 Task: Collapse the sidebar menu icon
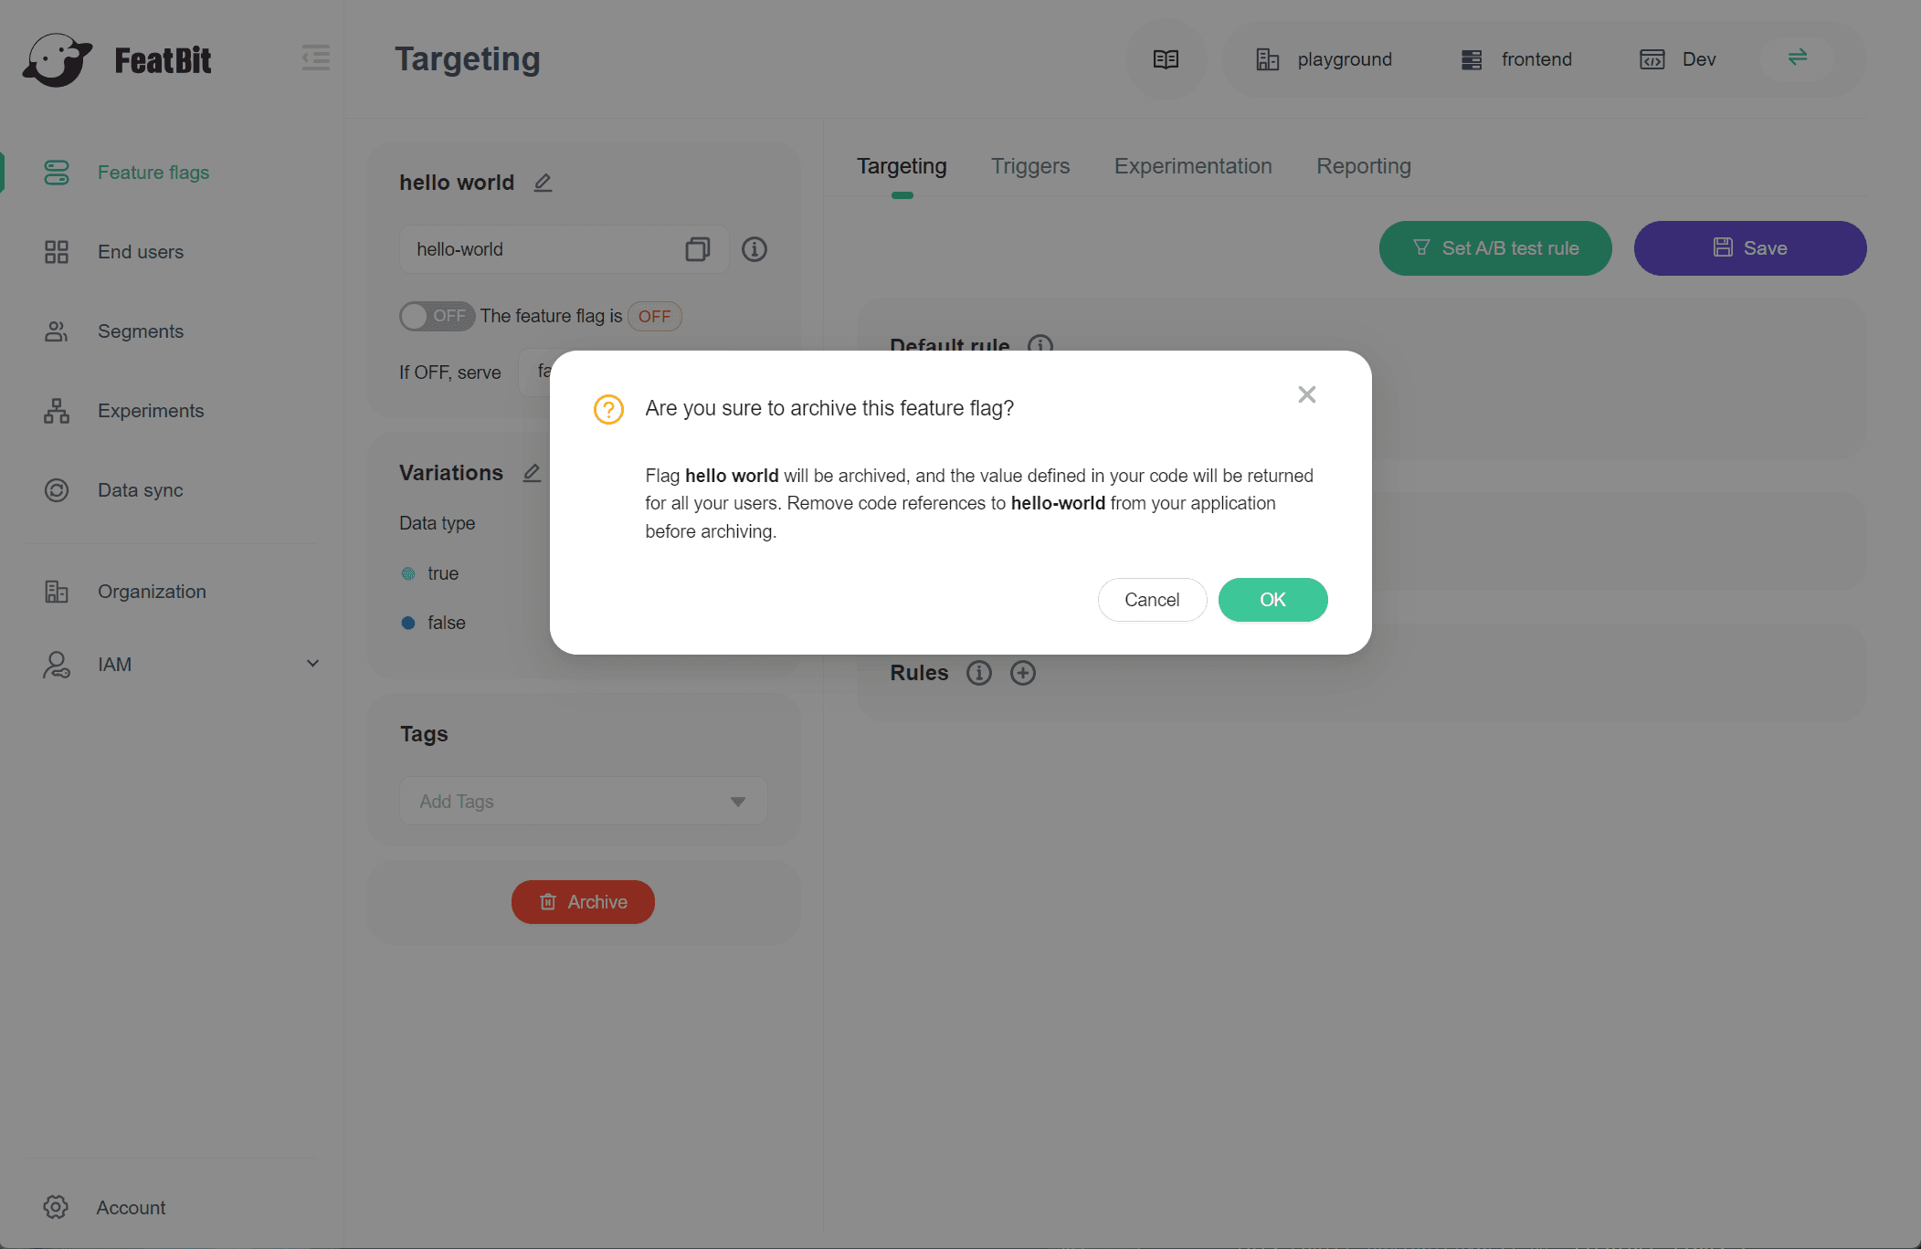pyautogui.click(x=316, y=58)
